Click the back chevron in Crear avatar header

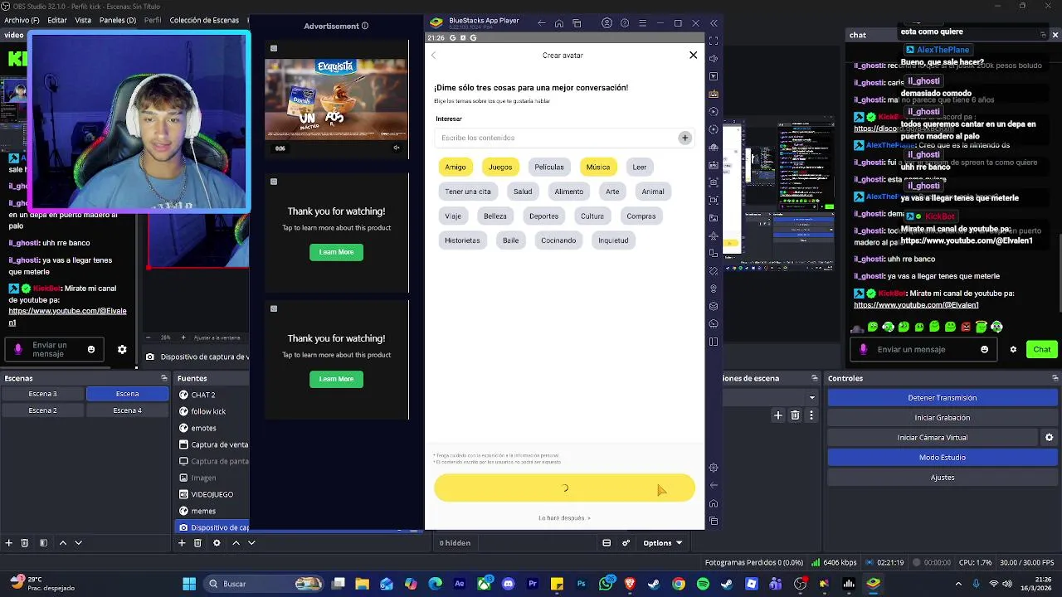click(x=434, y=56)
